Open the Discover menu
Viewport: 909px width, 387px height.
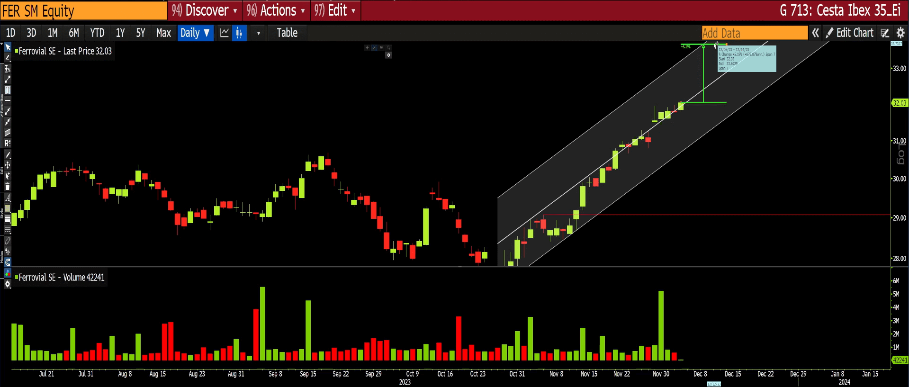click(x=205, y=10)
